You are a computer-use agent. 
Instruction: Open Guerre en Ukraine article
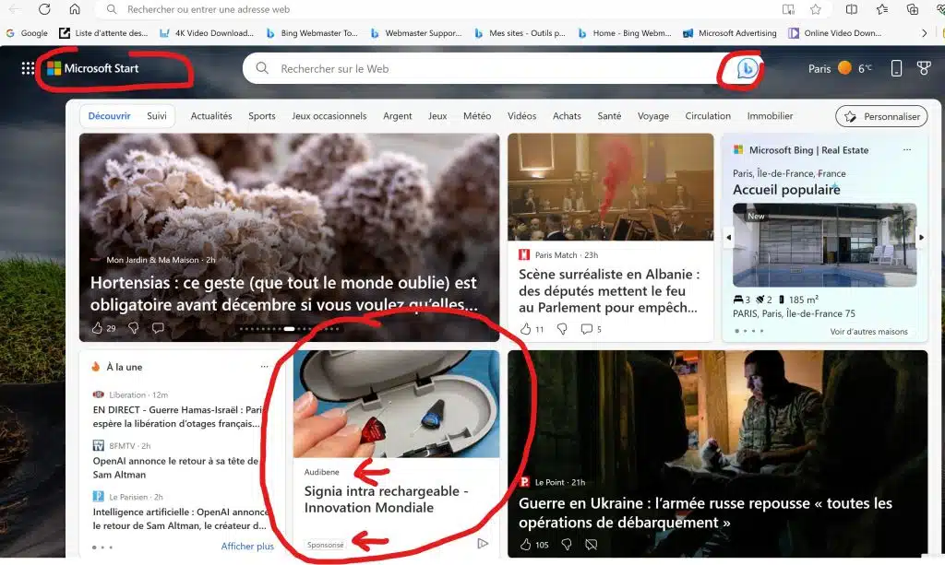point(705,512)
